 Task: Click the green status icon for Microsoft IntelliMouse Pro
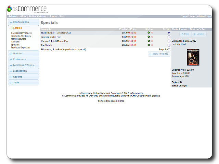coord(149,41)
